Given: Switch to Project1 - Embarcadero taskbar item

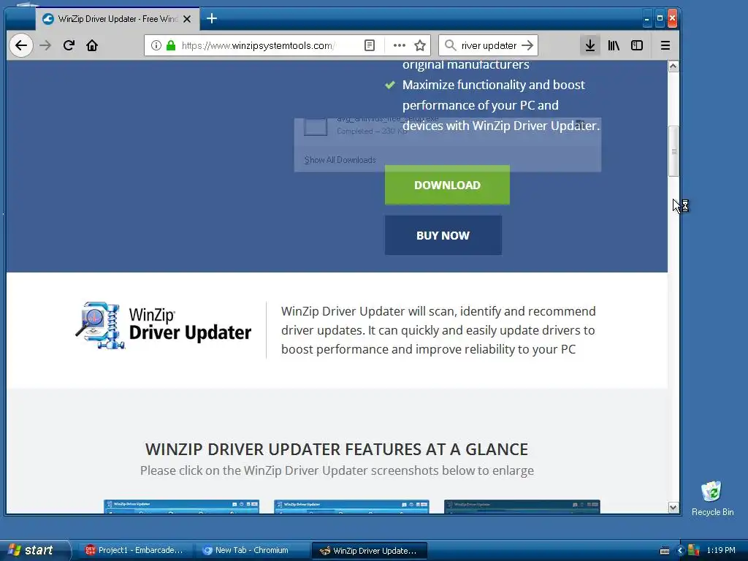Looking at the screenshot, I should click(134, 550).
